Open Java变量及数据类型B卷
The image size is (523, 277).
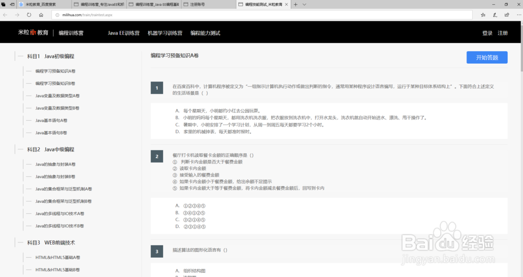pos(58,108)
